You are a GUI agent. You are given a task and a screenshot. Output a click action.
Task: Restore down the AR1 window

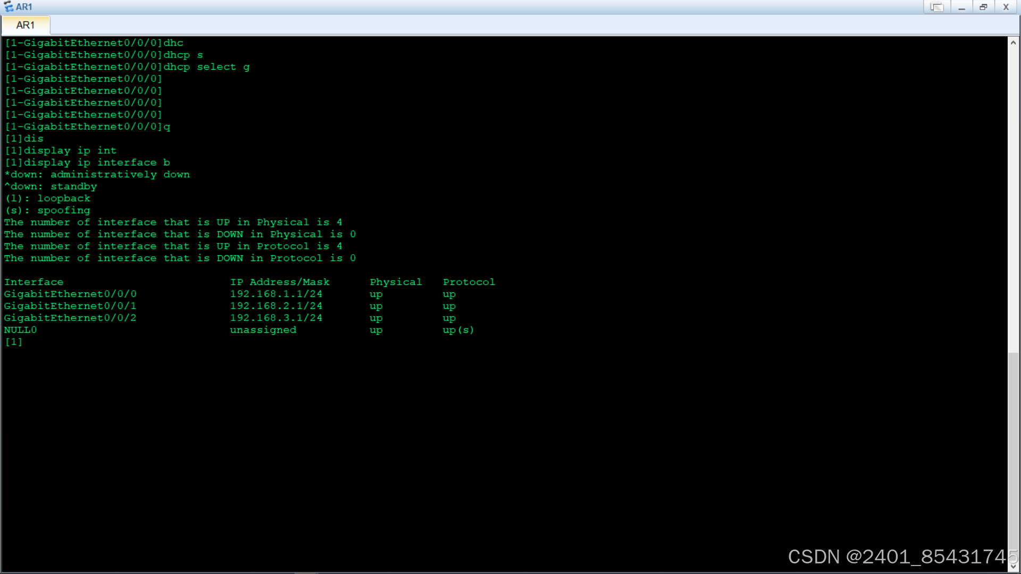click(x=983, y=7)
